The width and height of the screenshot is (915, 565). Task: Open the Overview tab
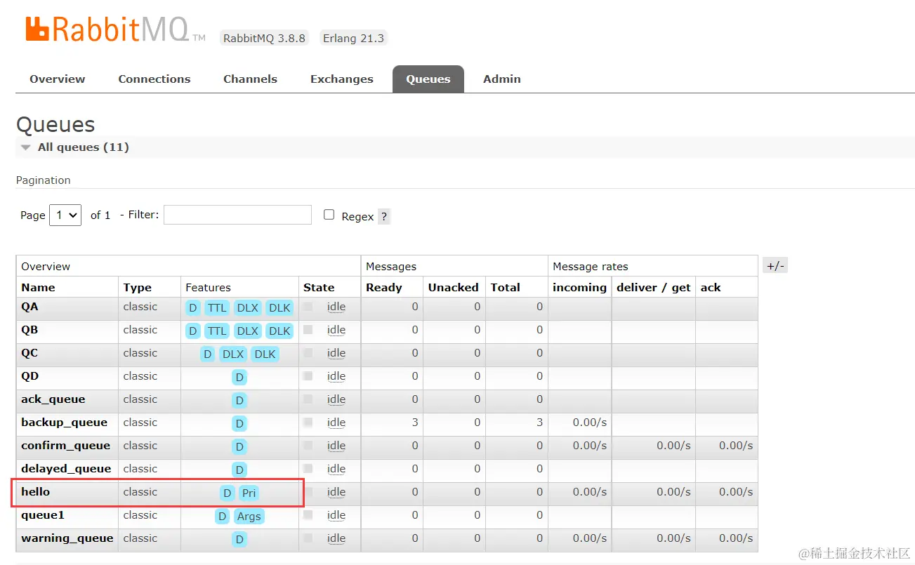(57, 79)
